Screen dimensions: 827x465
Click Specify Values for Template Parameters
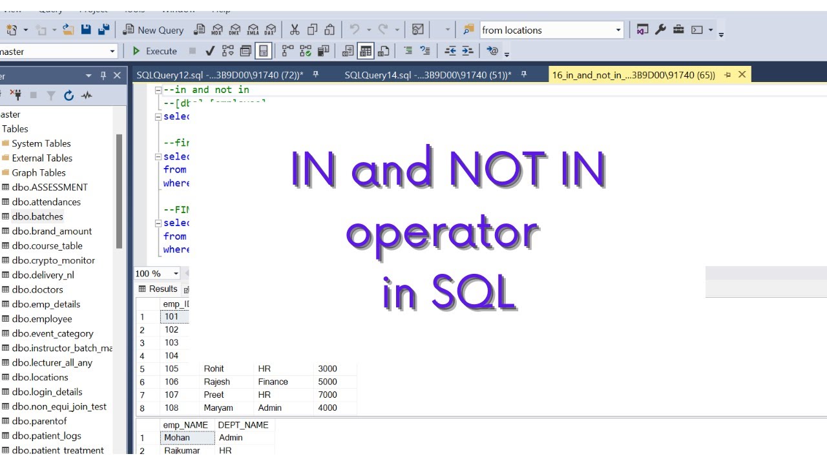492,51
